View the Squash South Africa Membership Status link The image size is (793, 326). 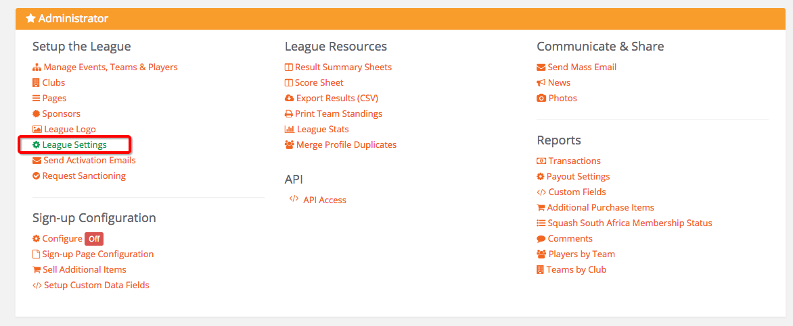click(630, 223)
